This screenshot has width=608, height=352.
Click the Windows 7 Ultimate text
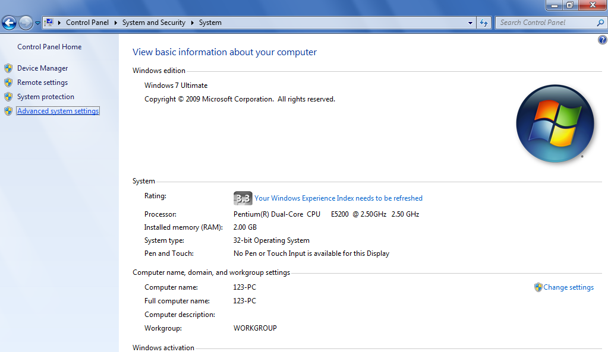176,85
